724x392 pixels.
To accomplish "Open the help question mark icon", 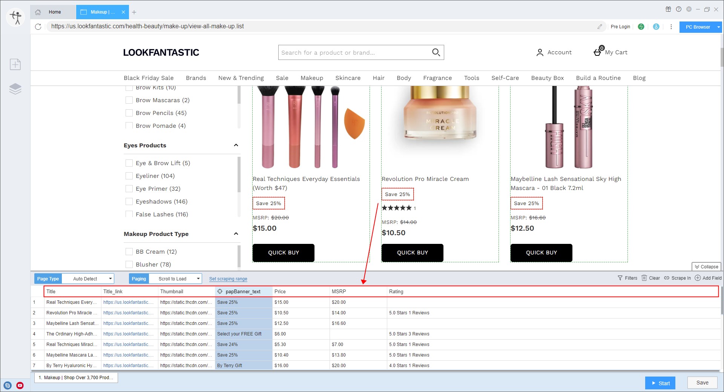I will [x=679, y=9].
